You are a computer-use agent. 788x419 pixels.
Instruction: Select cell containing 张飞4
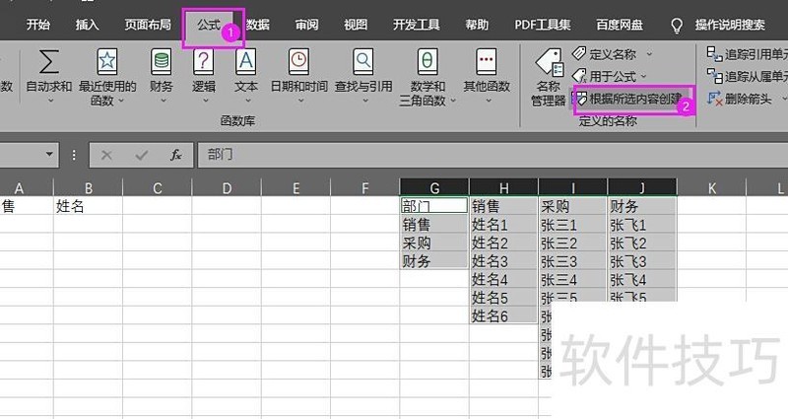pyautogui.click(x=642, y=279)
